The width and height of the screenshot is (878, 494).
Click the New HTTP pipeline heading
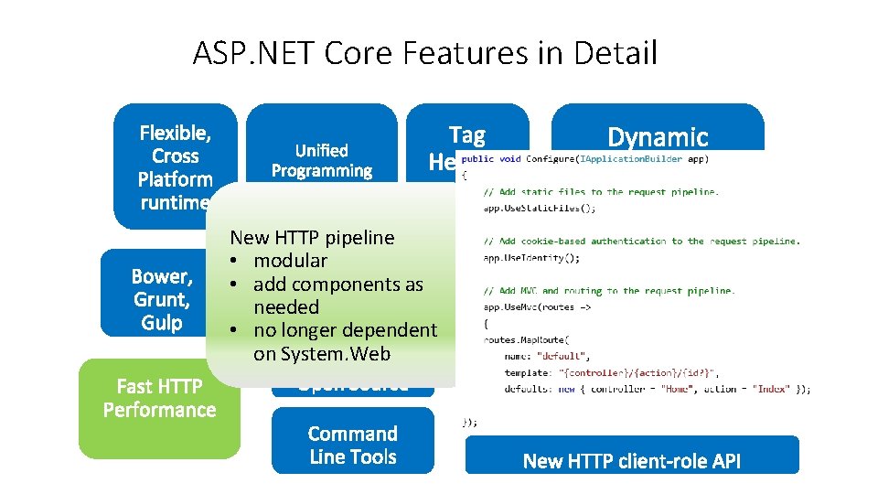click(313, 238)
